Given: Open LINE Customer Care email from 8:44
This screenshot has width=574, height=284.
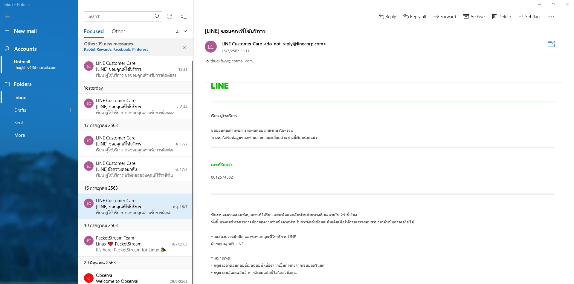Looking at the screenshot, I should (x=135, y=106).
